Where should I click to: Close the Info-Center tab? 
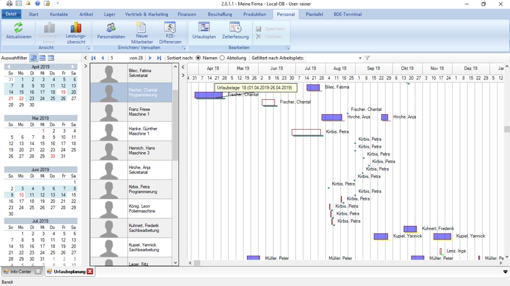38,271
